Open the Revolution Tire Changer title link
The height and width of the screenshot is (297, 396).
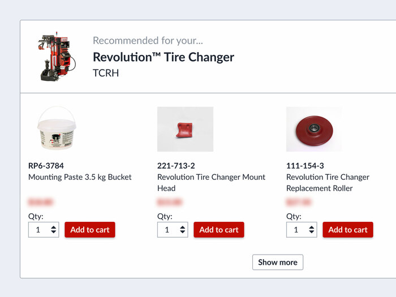[163, 57]
